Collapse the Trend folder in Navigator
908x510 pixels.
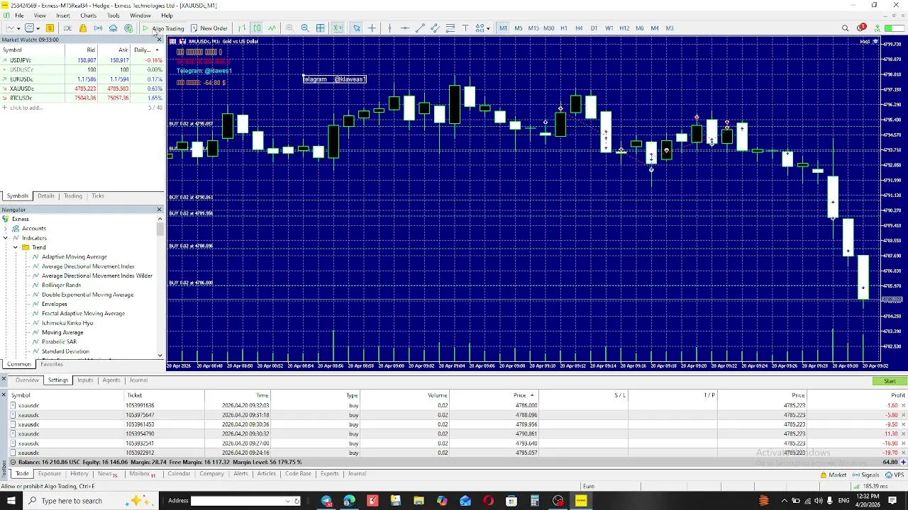point(16,247)
